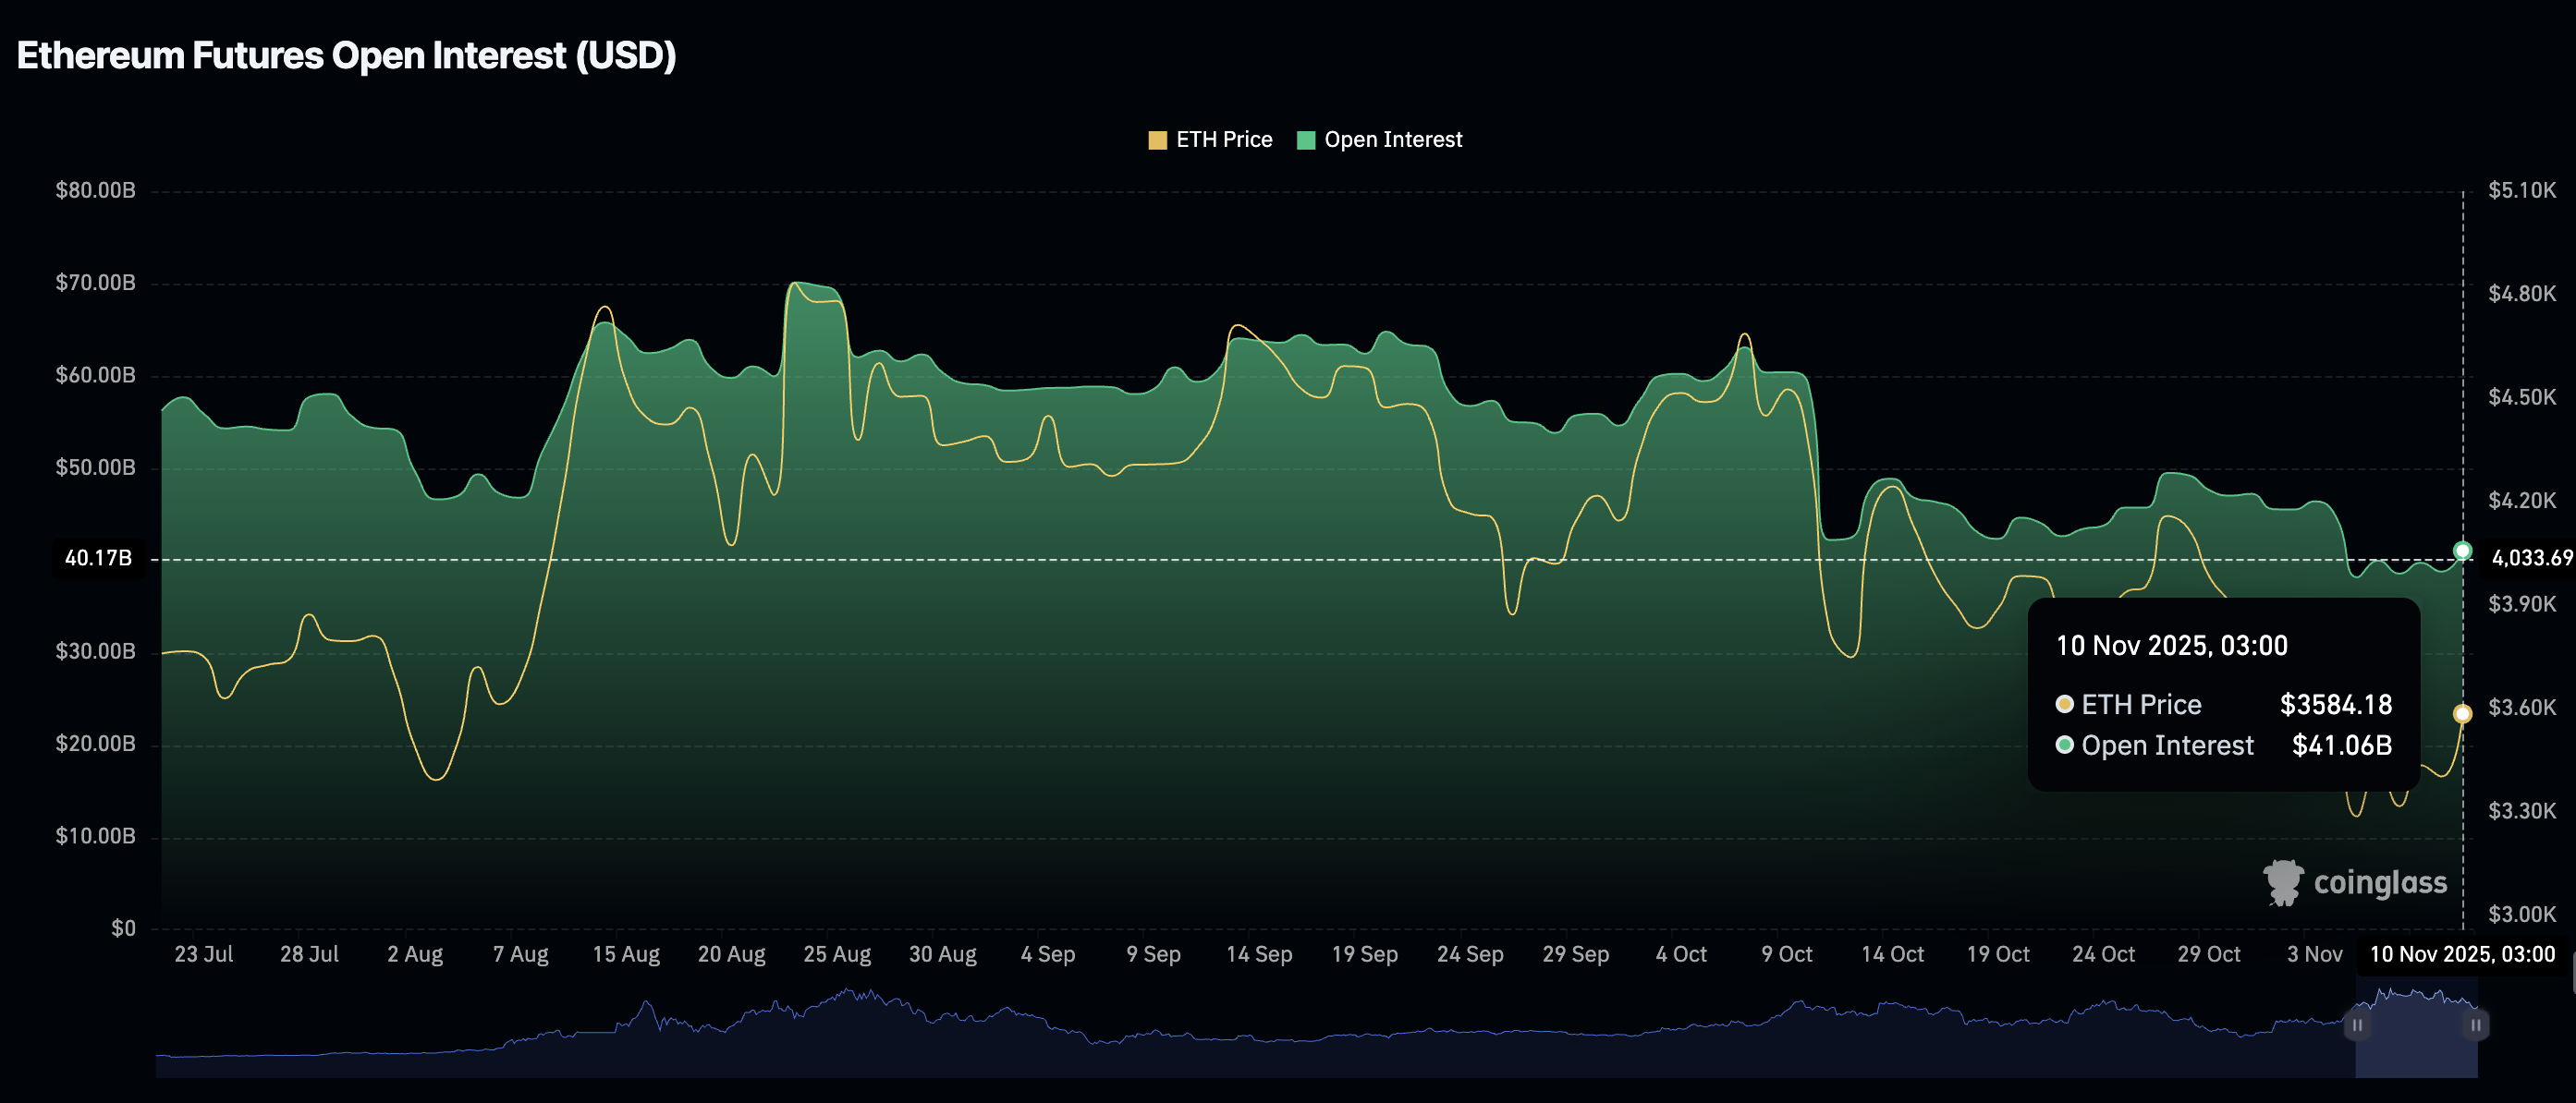Click the 40.17B crosshair value label
The height and width of the screenshot is (1103, 2576).
98,559
